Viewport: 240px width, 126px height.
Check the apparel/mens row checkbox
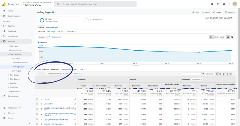[x=37, y=114]
